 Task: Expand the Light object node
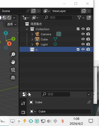(32, 44)
